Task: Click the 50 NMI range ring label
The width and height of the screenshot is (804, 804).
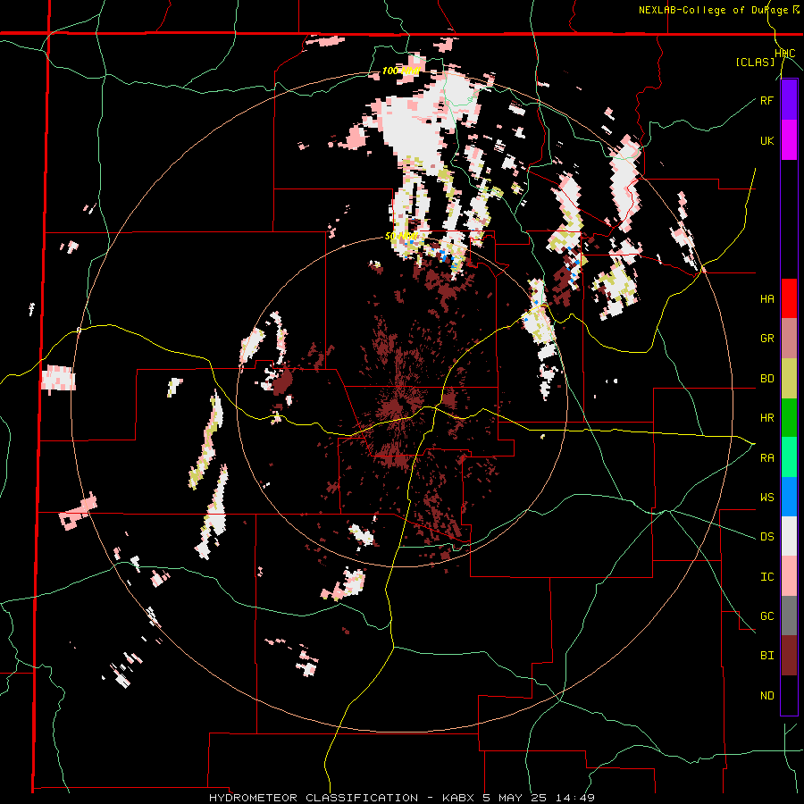Action: pos(401,237)
